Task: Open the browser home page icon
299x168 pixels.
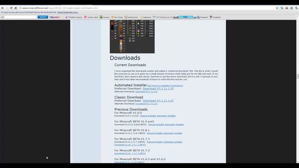Action: (15, 8)
